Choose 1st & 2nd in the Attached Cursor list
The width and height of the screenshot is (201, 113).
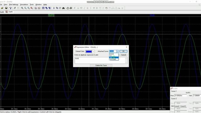point(114,59)
